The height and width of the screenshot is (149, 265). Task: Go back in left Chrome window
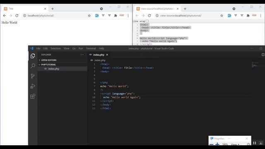tap(5, 16)
